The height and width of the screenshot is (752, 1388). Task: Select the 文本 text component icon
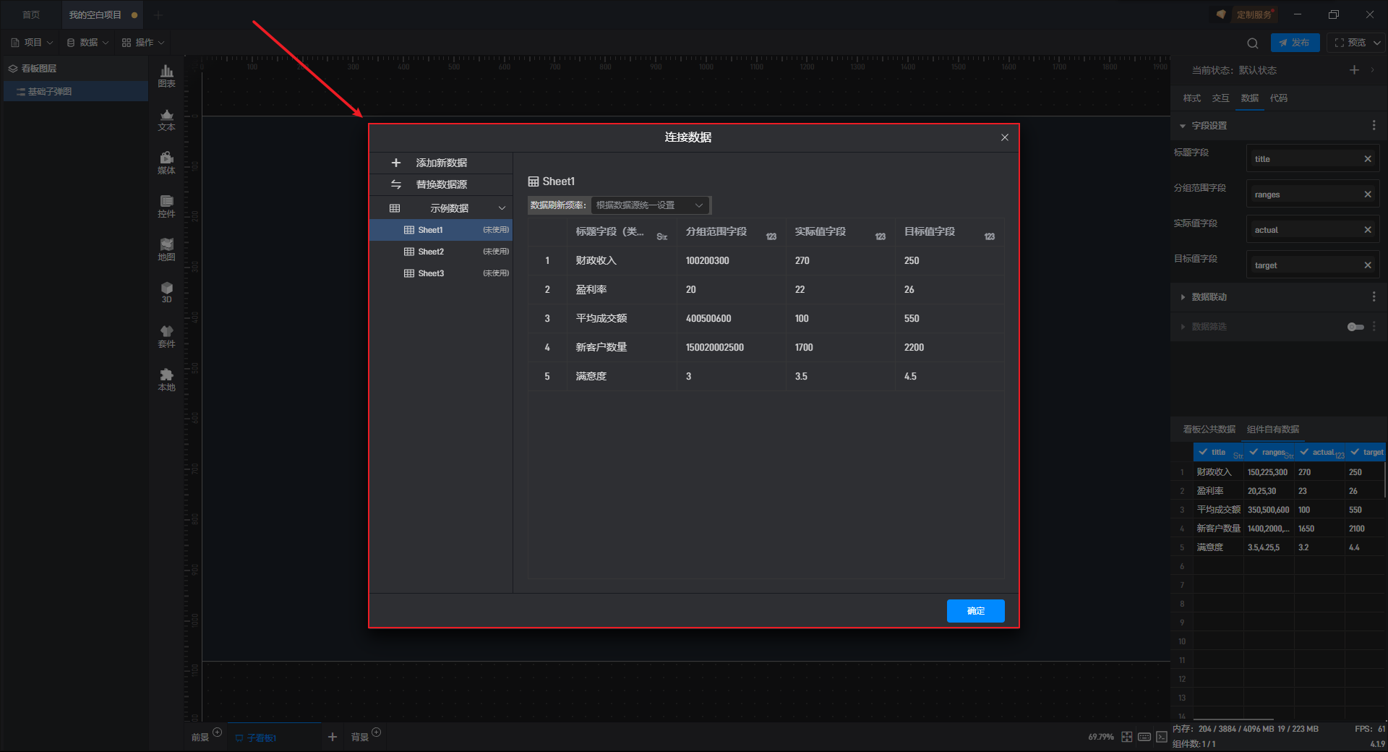[x=166, y=119]
